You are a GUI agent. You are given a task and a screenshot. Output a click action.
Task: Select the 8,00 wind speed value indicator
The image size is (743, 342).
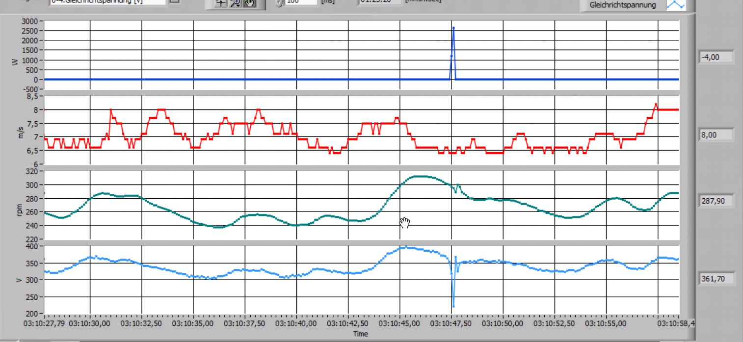pyautogui.click(x=716, y=135)
